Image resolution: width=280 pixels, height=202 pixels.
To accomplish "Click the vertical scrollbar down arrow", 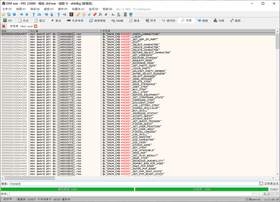I will click(277, 174).
